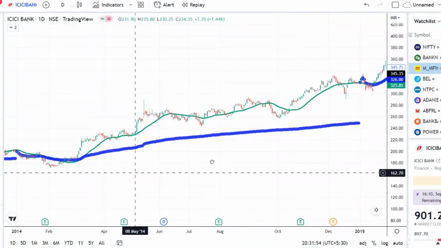Select ADANIE row in the watchlist
The height and width of the screenshot is (248, 441).
point(425,100)
